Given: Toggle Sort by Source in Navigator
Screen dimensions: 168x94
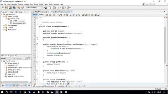Looking at the screenshot, I should coord(29,85).
